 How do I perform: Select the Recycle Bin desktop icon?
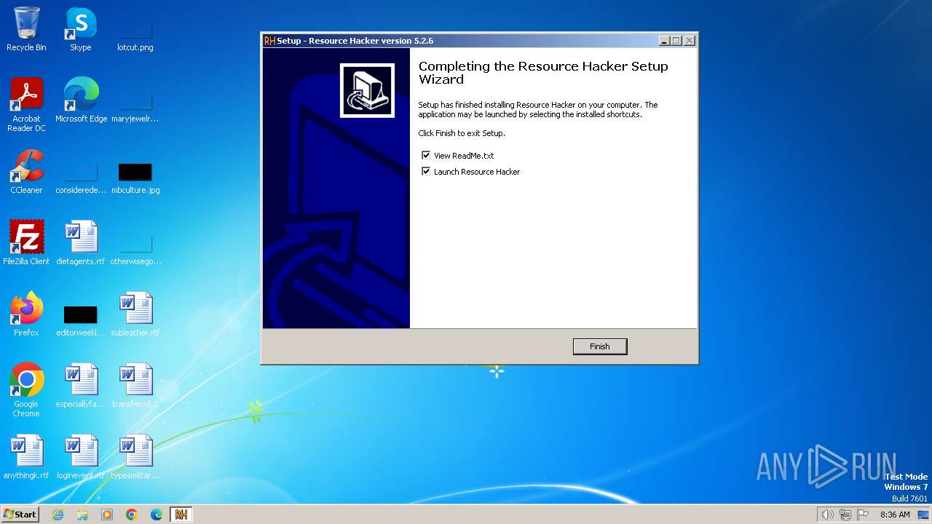click(x=26, y=29)
